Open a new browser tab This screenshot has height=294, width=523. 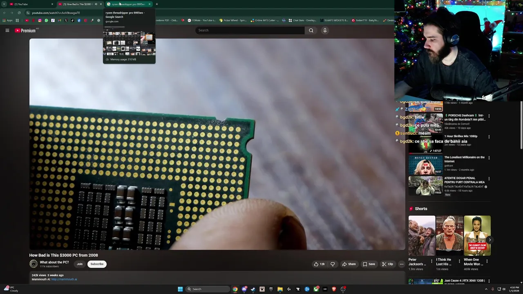tap(156, 4)
